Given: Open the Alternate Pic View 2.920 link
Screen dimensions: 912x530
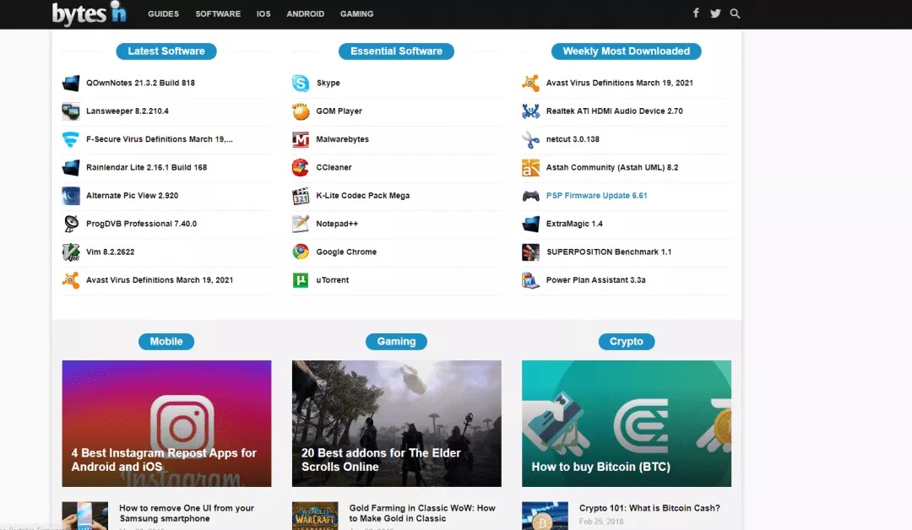Looking at the screenshot, I should 132,196.
